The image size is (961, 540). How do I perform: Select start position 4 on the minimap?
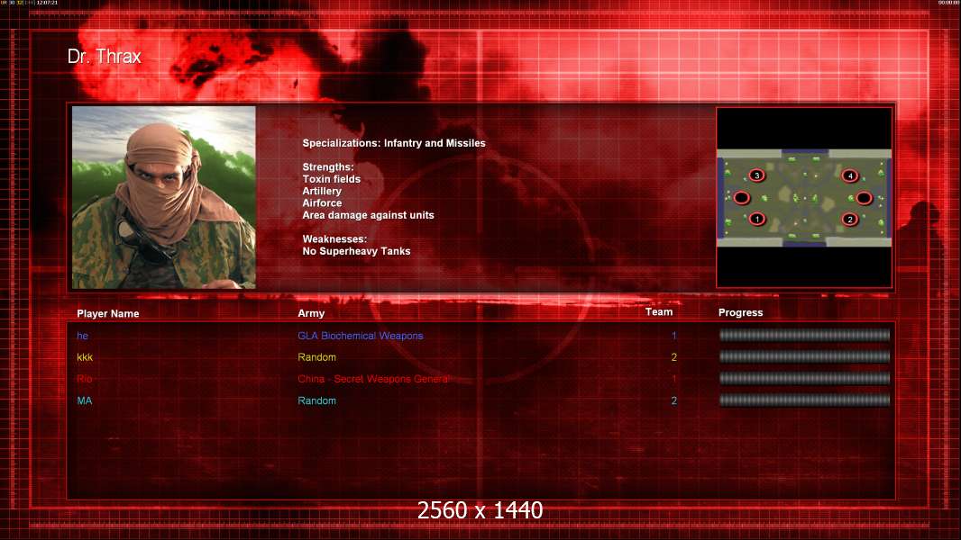pyautogui.click(x=850, y=175)
